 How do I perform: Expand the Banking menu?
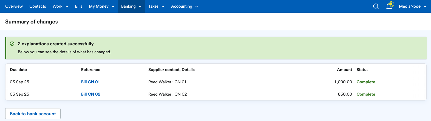click(x=131, y=6)
